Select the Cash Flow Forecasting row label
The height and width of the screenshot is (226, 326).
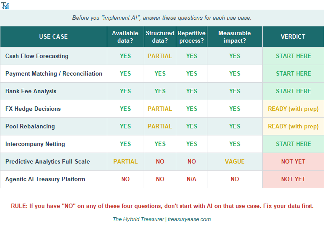[x=37, y=56]
